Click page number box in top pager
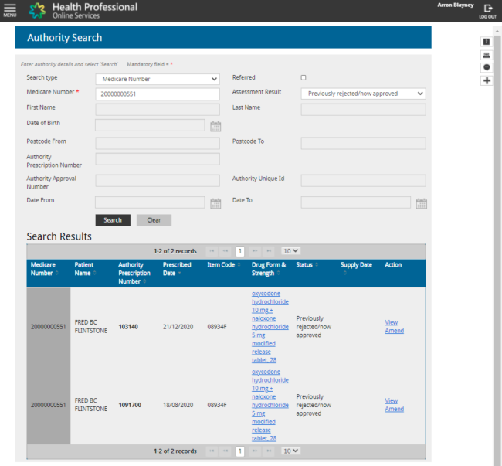 click(240, 251)
